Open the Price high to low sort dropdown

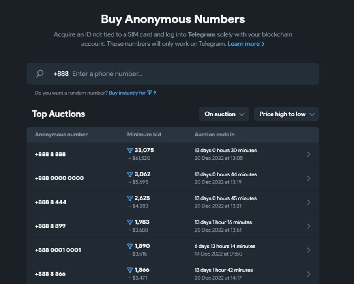286,114
